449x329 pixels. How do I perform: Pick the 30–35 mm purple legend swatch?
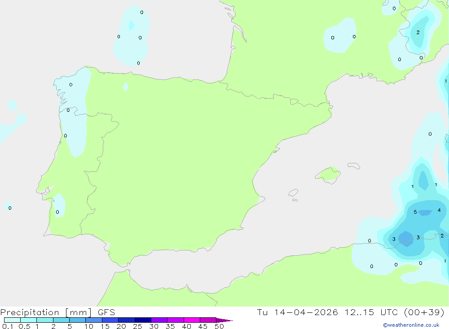point(159,320)
